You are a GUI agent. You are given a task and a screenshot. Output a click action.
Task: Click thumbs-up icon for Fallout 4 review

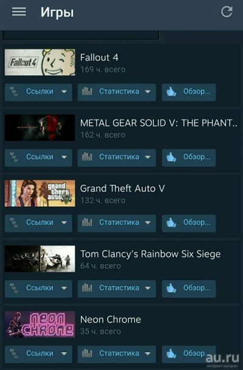click(x=171, y=92)
